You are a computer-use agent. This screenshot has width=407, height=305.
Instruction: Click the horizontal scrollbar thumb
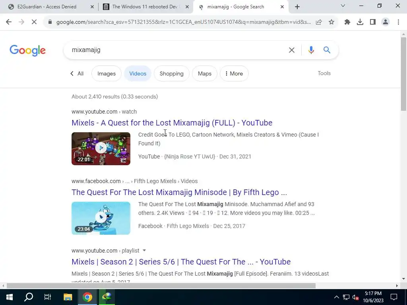point(161,286)
